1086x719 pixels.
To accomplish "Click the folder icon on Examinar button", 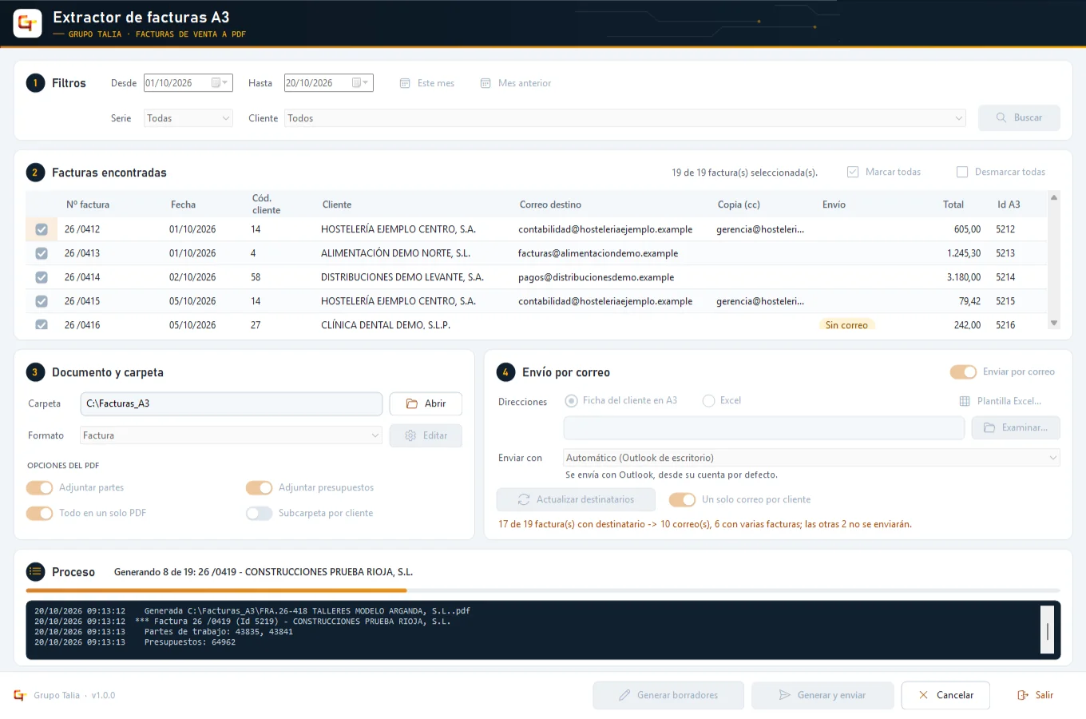I will 989,427.
